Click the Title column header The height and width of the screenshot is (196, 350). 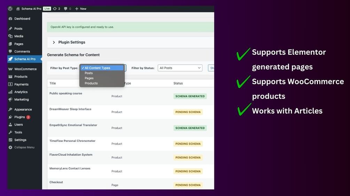[x=53, y=83]
